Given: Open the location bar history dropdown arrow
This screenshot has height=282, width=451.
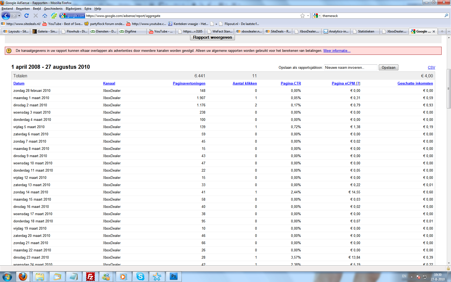Looking at the screenshot, I should click(x=308, y=16).
